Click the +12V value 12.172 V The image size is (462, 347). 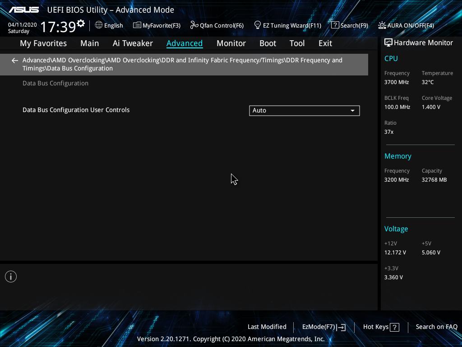point(395,253)
